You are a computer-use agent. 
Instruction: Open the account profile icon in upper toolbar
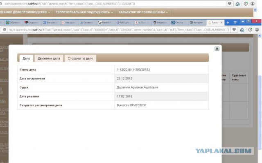point(253,4)
